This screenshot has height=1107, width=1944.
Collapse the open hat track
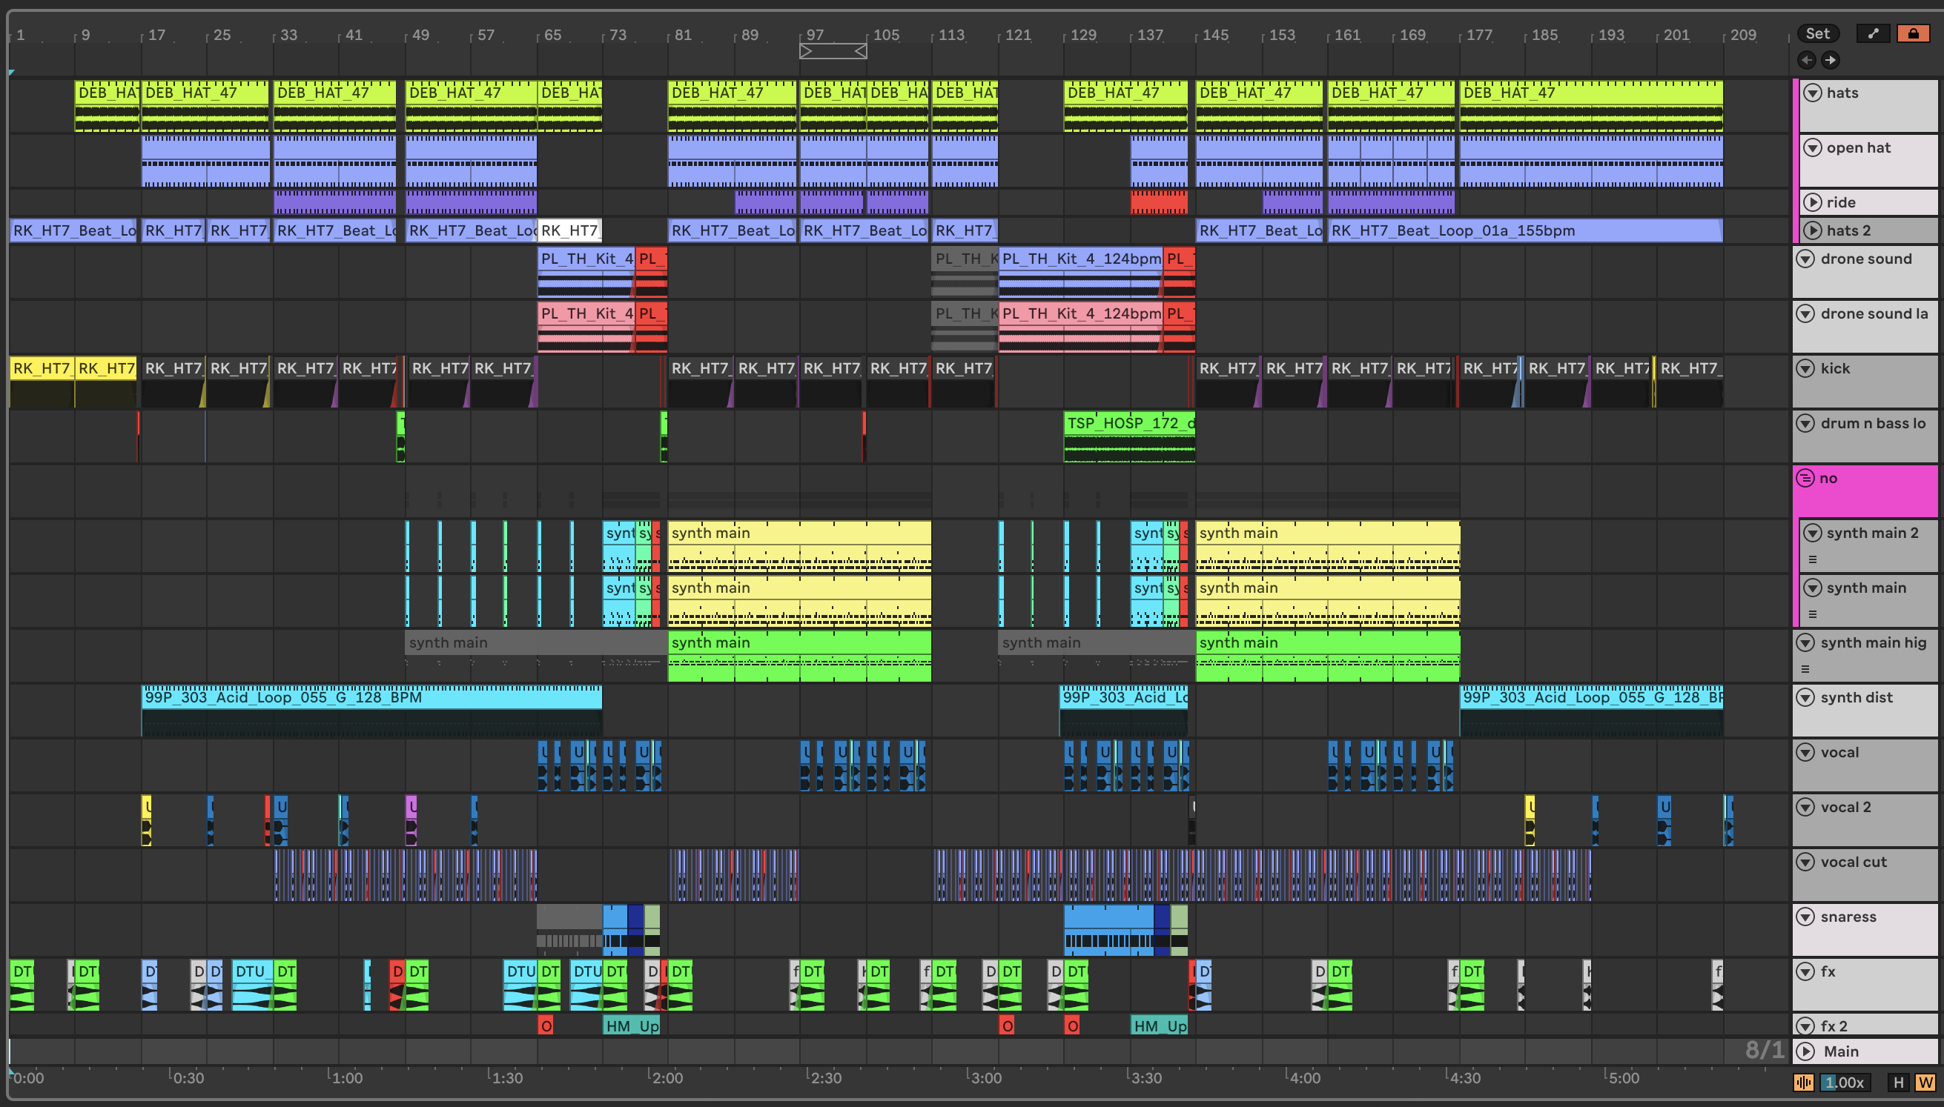(1814, 147)
